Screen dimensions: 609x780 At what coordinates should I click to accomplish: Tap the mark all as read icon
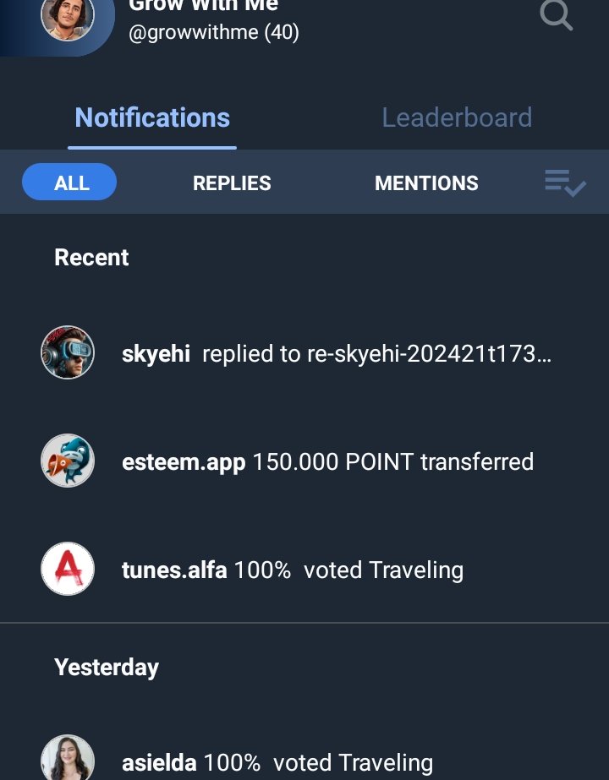pyautogui.click(x=565, y=183)
